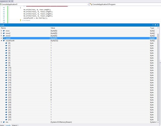161x126 pixels.
Task: Maximize the Locals panel
Action: coord(155,25)
